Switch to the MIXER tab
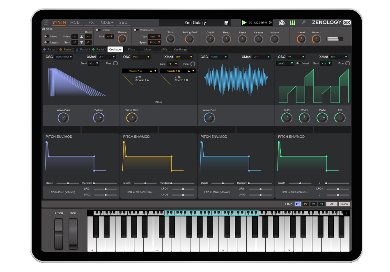 coord(107,23)
